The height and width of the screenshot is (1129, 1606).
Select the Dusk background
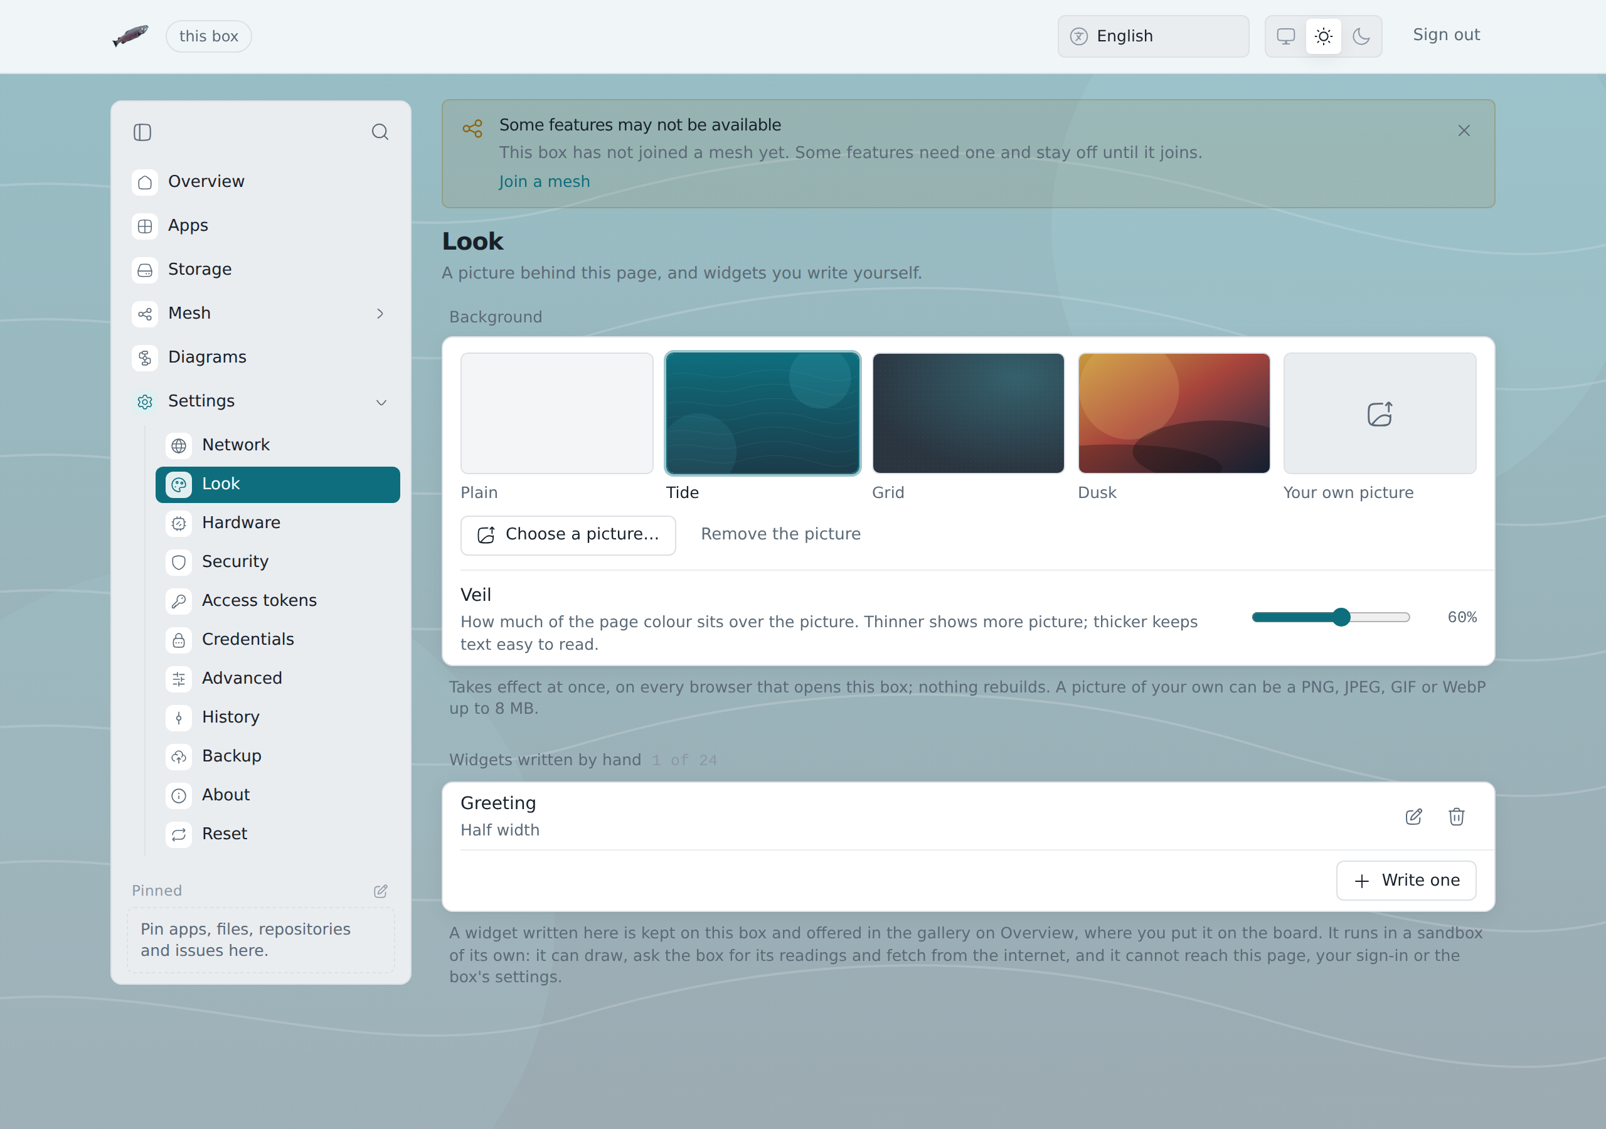point(1174,413)
